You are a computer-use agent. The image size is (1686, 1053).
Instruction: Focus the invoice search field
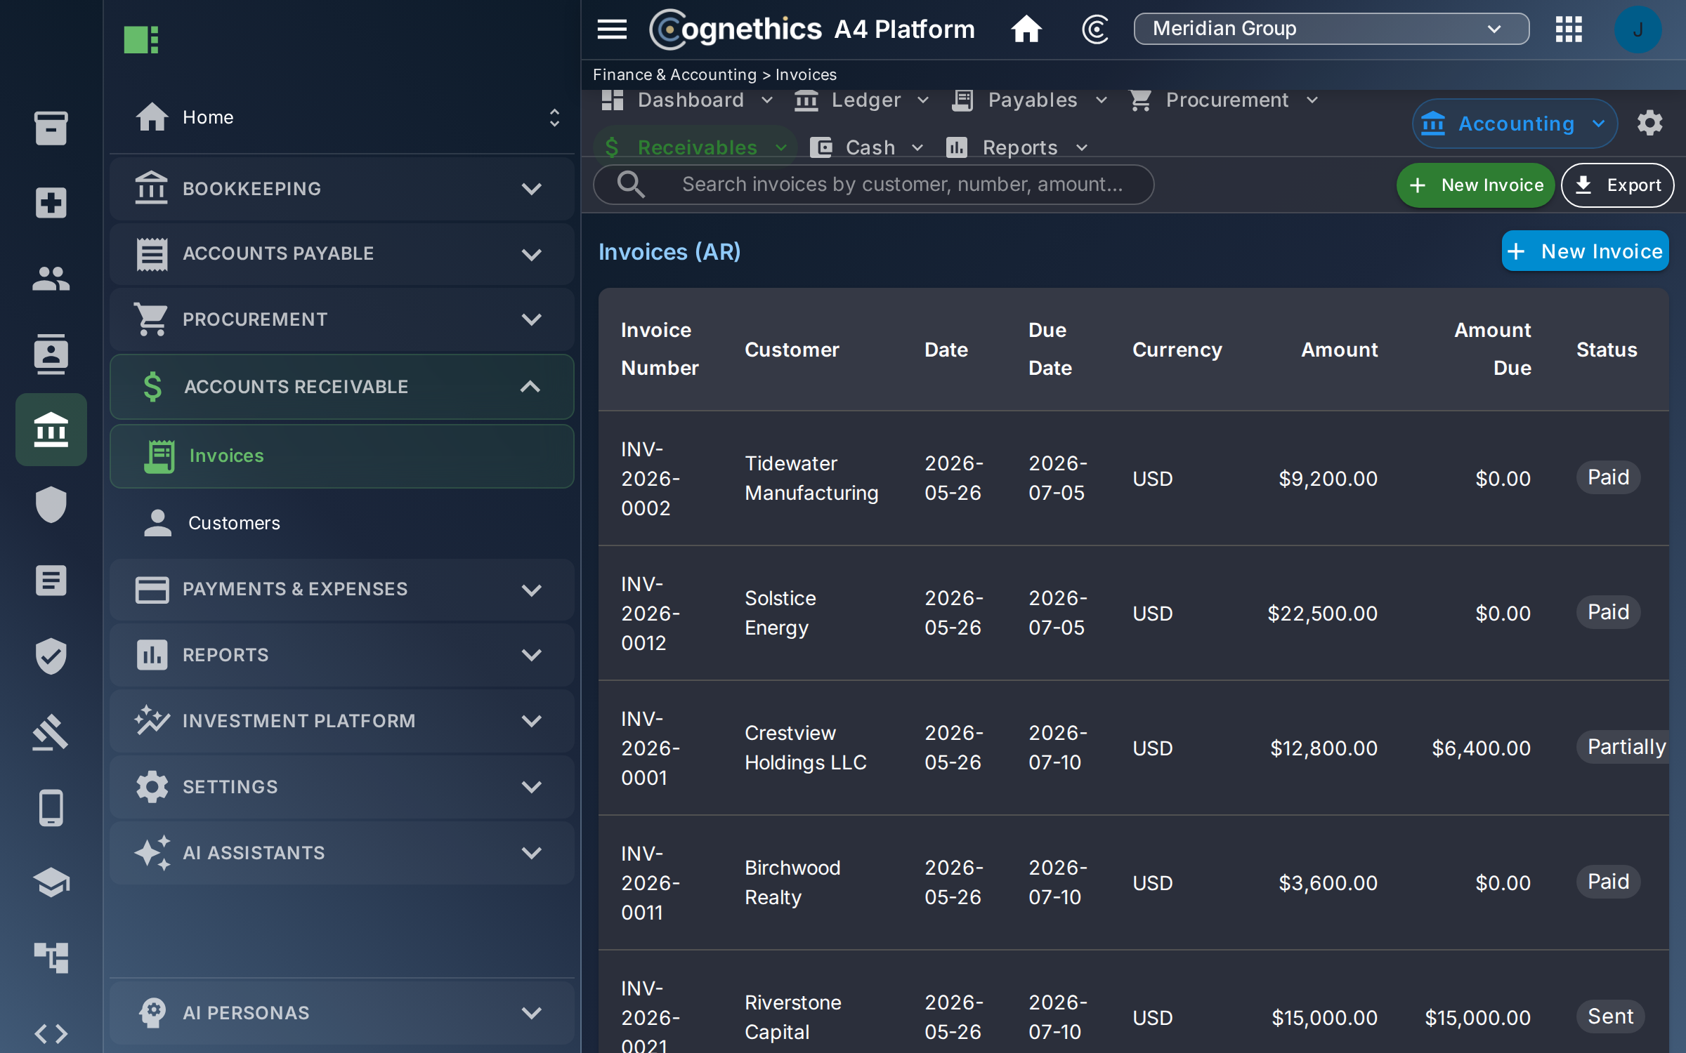click(x=873, y=185)
